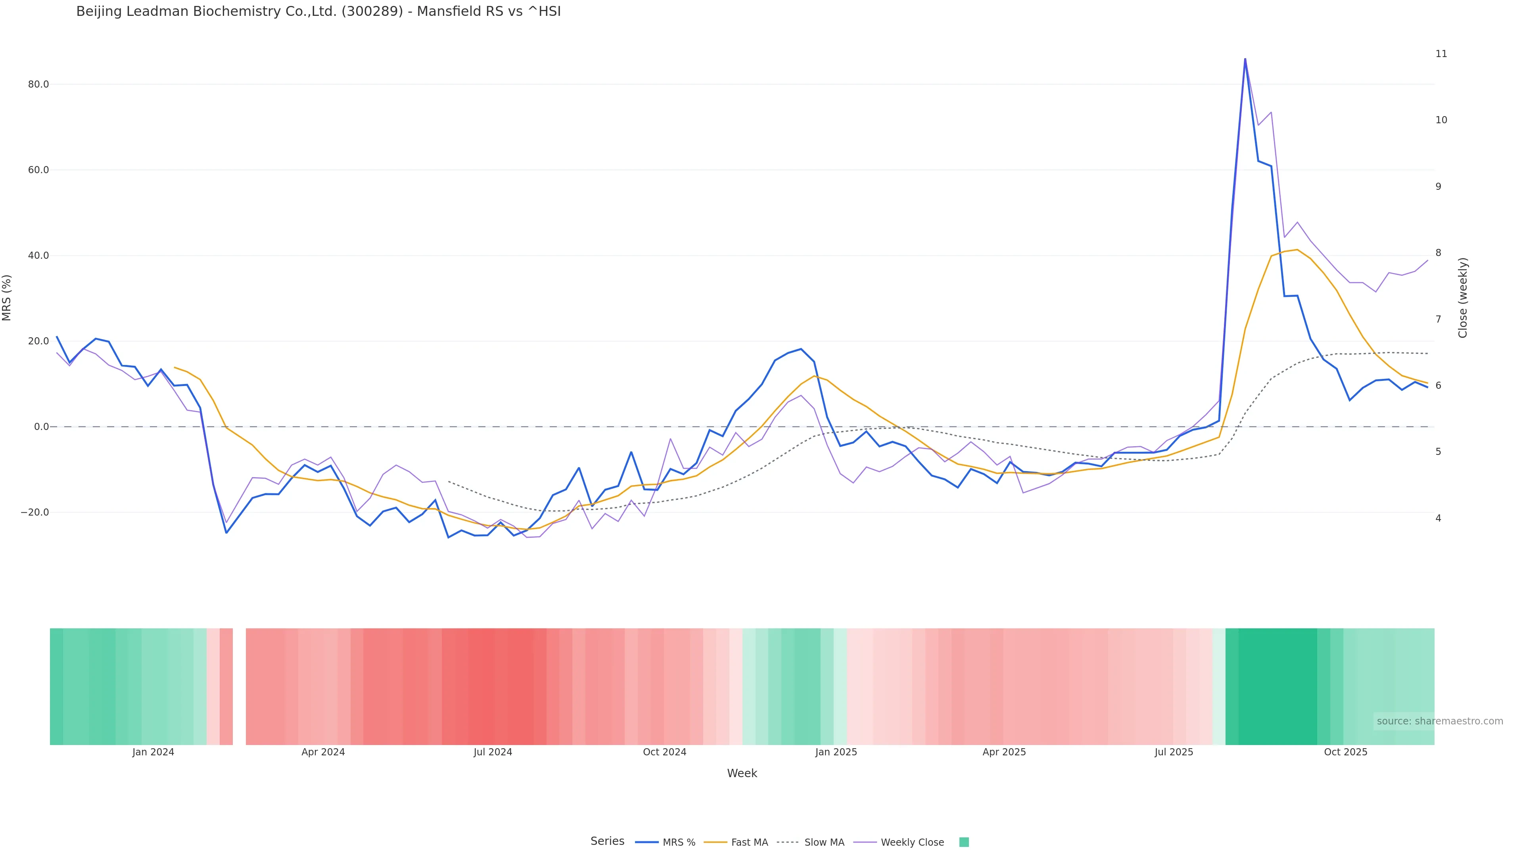
Task: Click the 80.0 left y-axis label
Action: [38, 84]
